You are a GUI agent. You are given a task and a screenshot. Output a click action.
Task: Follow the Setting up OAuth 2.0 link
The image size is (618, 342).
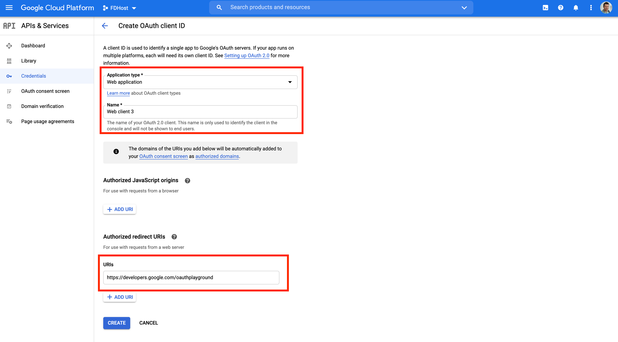coord(247,55)
